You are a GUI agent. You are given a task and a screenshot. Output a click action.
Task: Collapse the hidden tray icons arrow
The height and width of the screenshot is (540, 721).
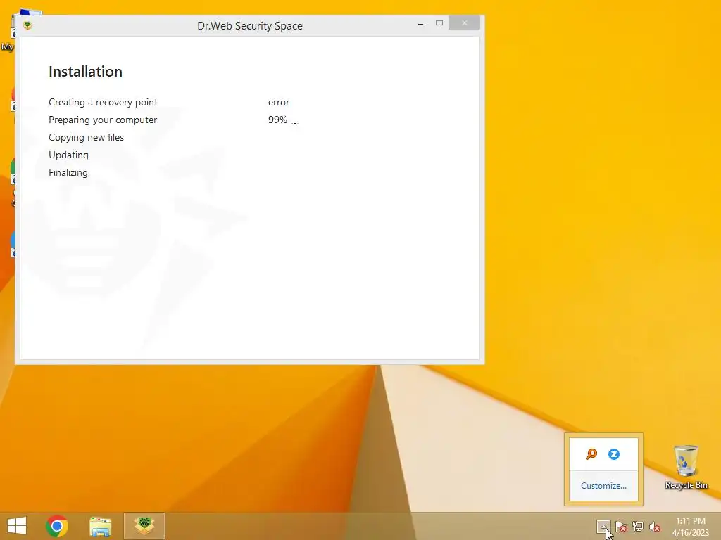tap(603, 527)
